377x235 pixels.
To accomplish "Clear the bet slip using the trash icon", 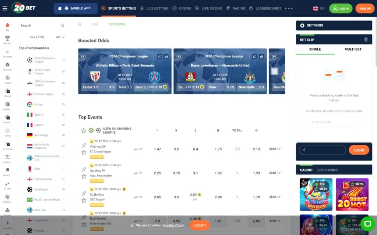I will [x=366, y=39].
